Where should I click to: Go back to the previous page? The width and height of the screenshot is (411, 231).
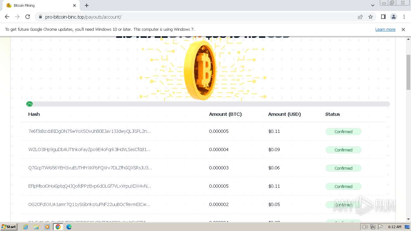[7, 17]
